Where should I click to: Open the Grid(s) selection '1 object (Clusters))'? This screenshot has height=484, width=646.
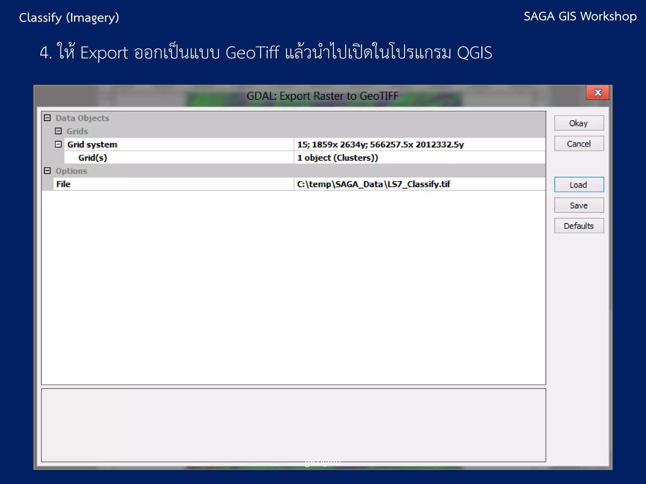[420, 158]
